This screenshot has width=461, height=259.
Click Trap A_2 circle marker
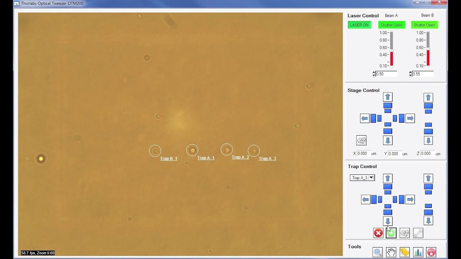[x=227, y=149]
